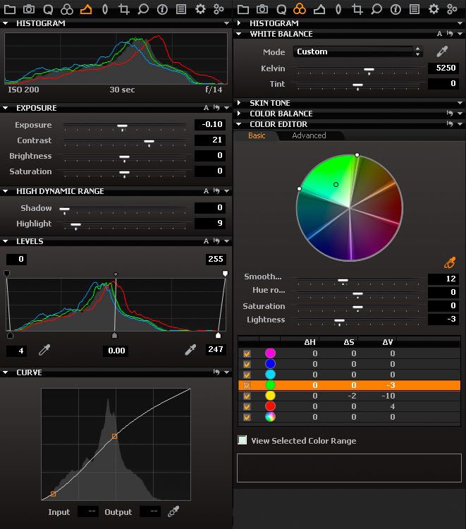Expand the Color Balance panel
Image resolution: width=466 pixels, height=529 pixels.
coord(239,114)
